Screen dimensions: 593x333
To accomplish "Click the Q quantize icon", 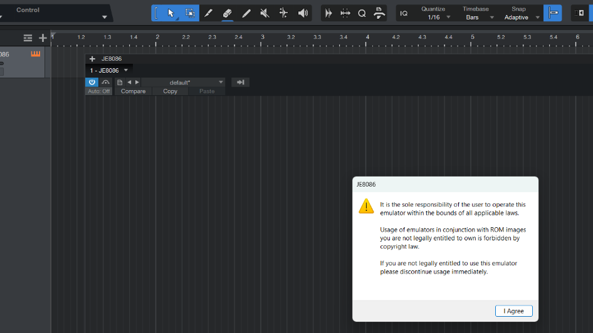I will click(362, 13).
